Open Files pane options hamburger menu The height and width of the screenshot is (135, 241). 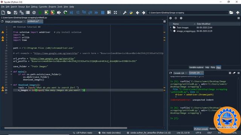click(x=238, y=18)
